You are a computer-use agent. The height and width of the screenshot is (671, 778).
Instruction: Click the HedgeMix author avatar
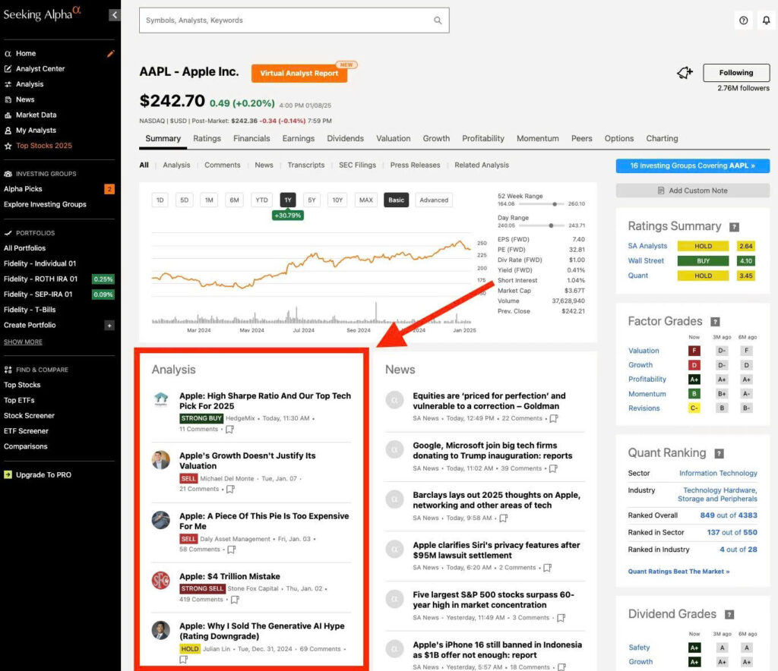(161, 399)
